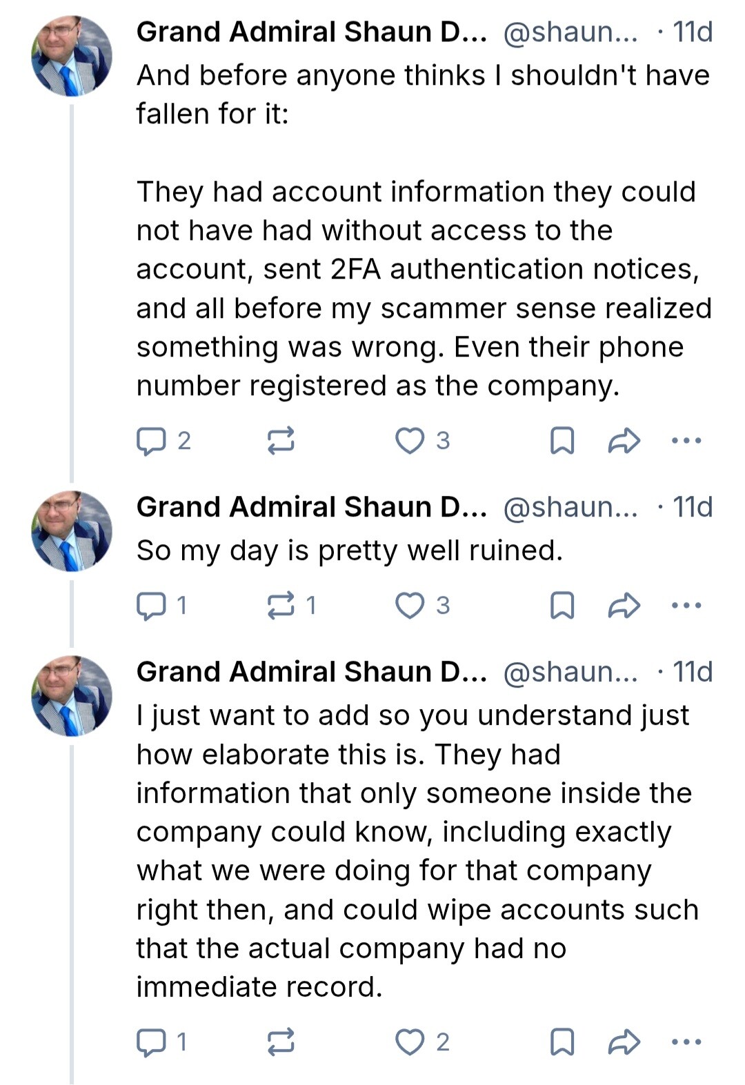Repost the 'fallen for it' post
The width and height of the screenshot is (745, 1085).
coord(281,440)
